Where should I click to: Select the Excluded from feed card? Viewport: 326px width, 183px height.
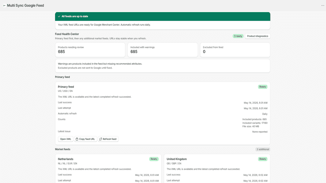click(x=235, y=50)
